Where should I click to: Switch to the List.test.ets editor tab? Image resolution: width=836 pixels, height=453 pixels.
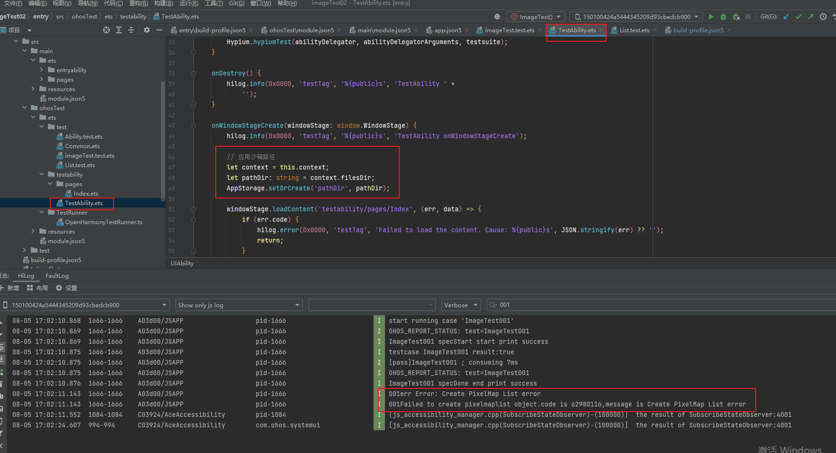[634, 30]
